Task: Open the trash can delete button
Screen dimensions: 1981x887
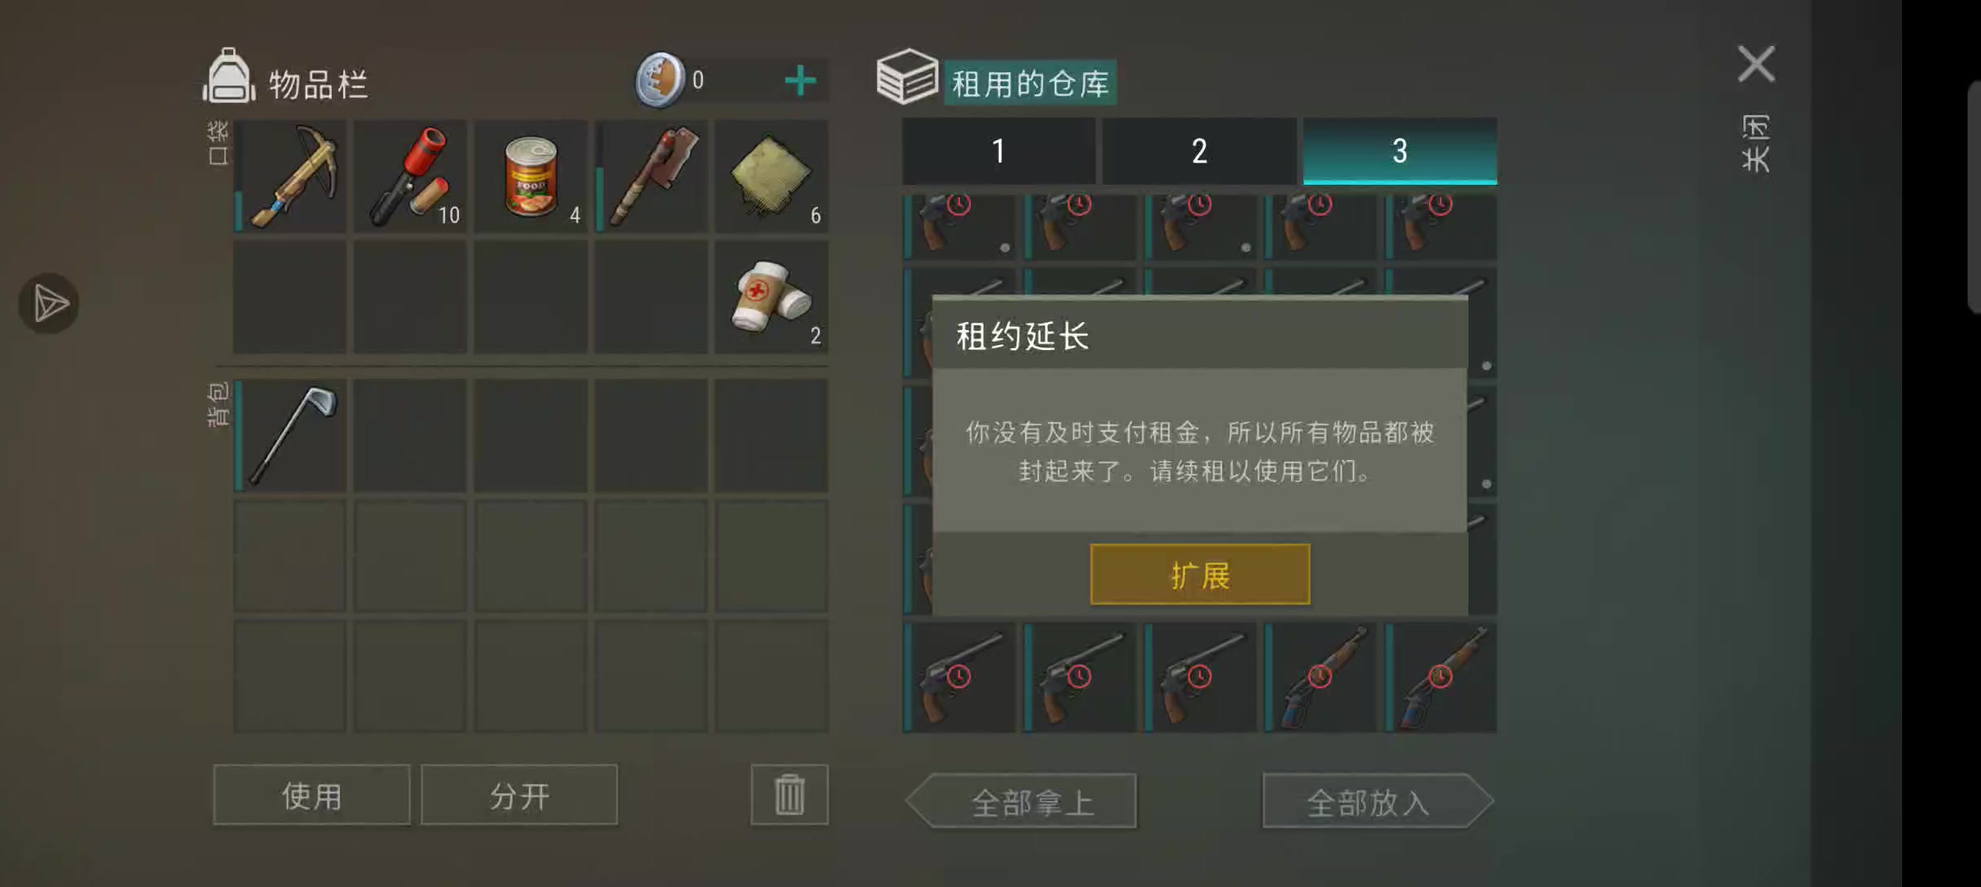Action: point(789,794)
